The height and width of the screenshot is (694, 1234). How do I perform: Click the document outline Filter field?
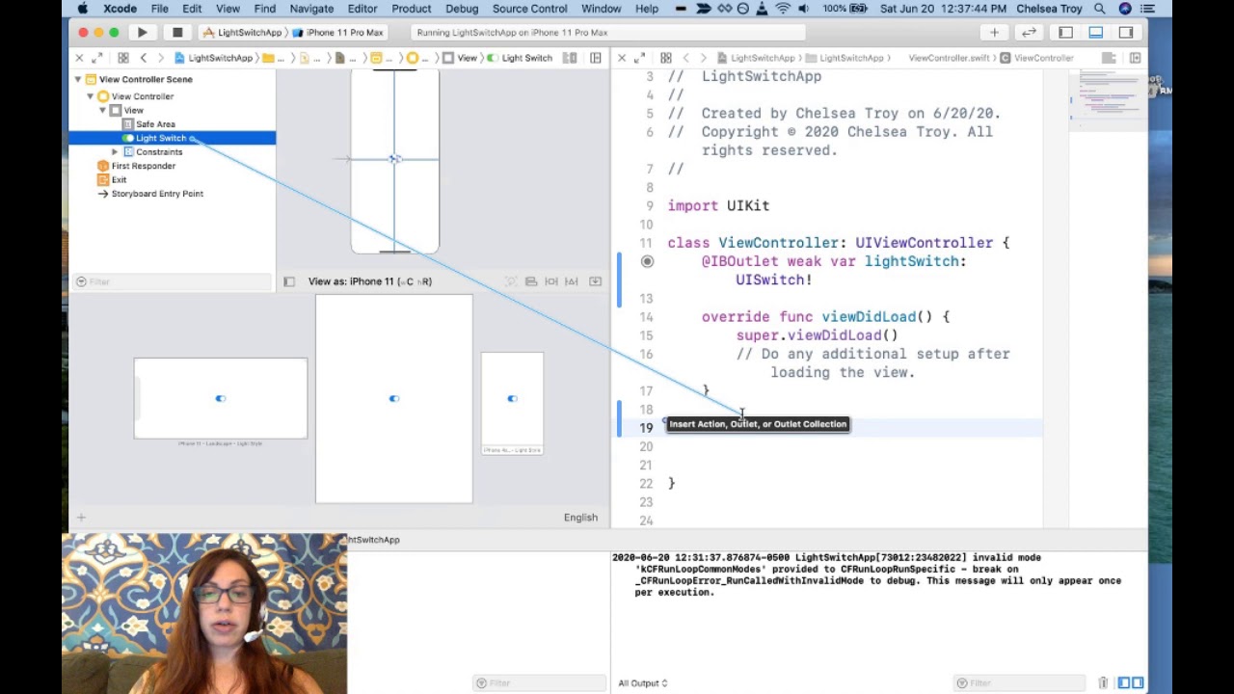[173, 281]
